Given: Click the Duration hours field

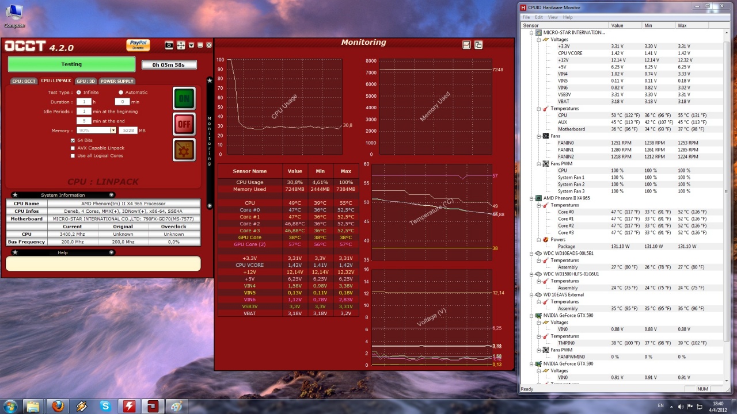Looking at the screenshot, I should (83, 102).
